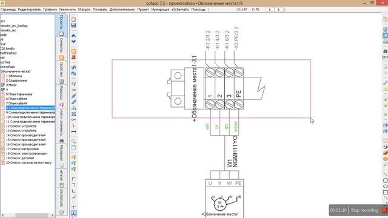
Task: Switch to the Свойство vertical tab
Action: pyautogui.click(x=61, y=73)
